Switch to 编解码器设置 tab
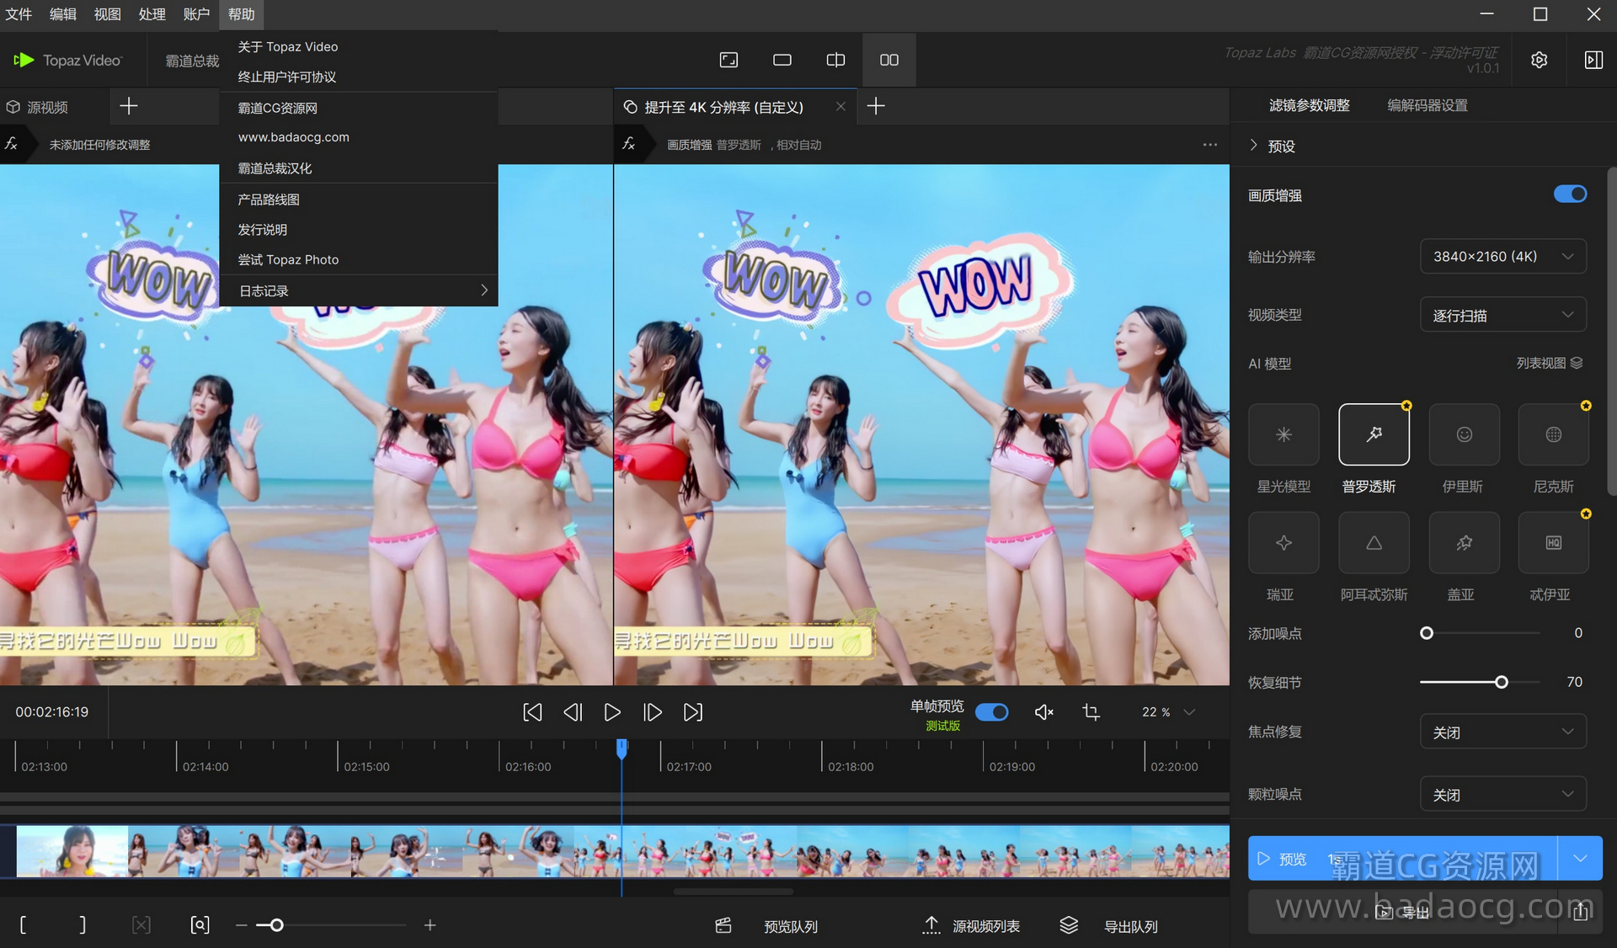 1427,105
